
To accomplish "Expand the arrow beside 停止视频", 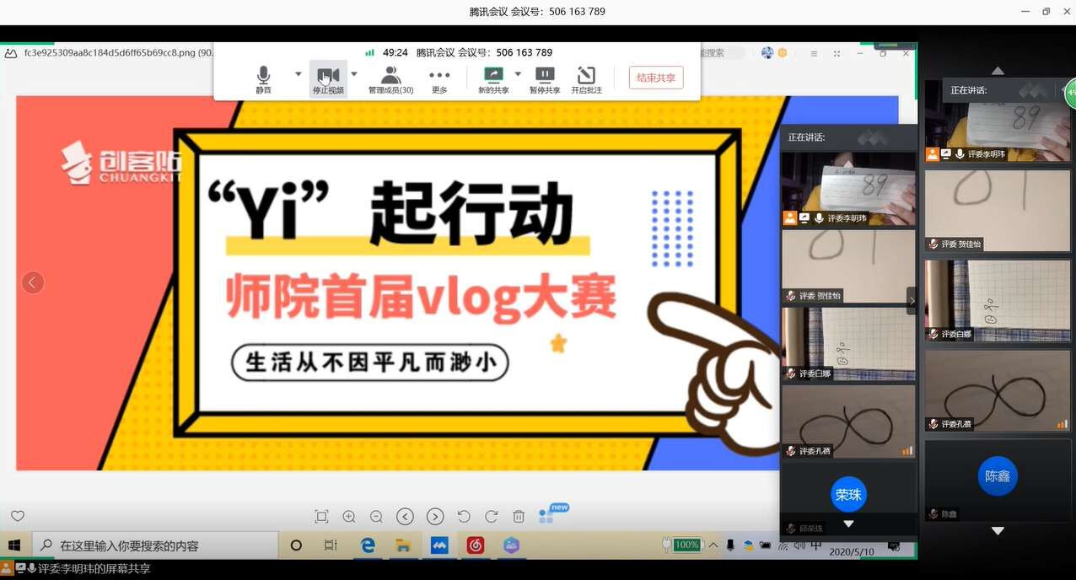I will [354, 74].
